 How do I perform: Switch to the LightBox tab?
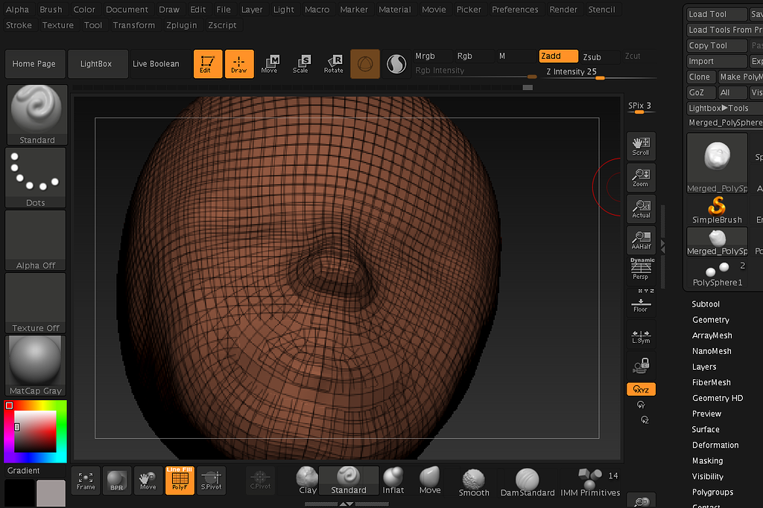point(98,63)
